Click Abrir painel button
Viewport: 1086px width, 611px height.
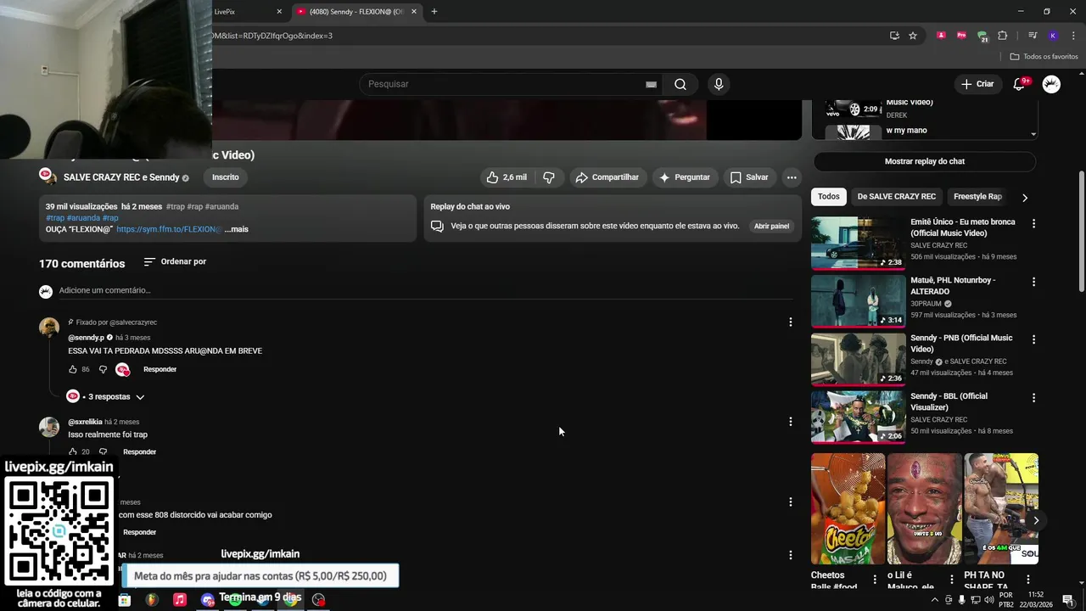click(772, 227)
